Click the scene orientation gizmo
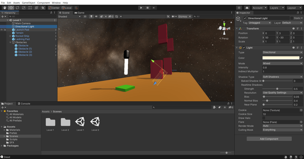304x159 pixels. point(224,29)
